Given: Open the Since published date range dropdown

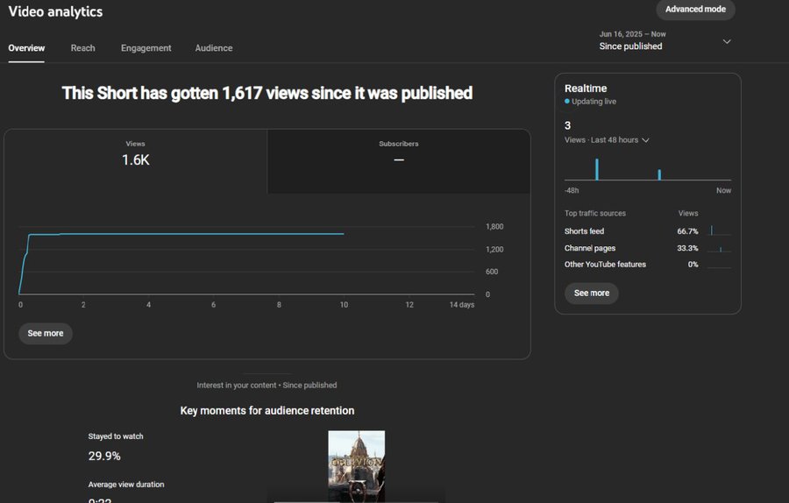Looking at the screenshot, I should 665,40.
